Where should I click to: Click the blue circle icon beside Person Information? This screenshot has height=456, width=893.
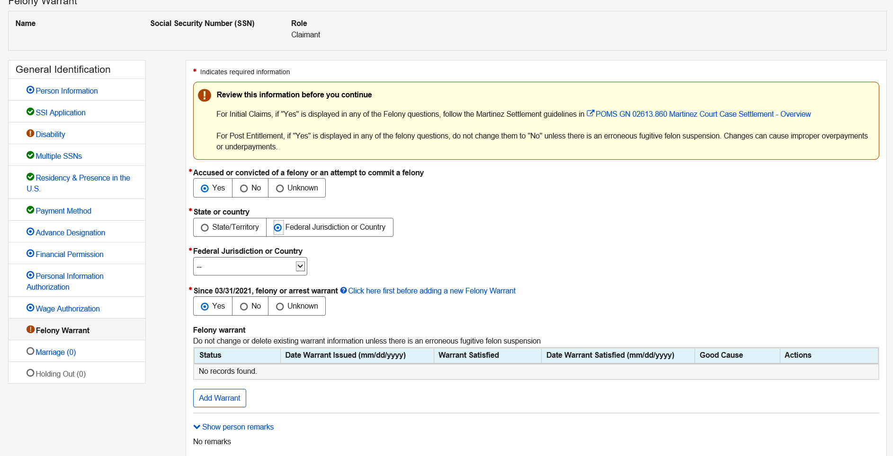pos(30,90)
